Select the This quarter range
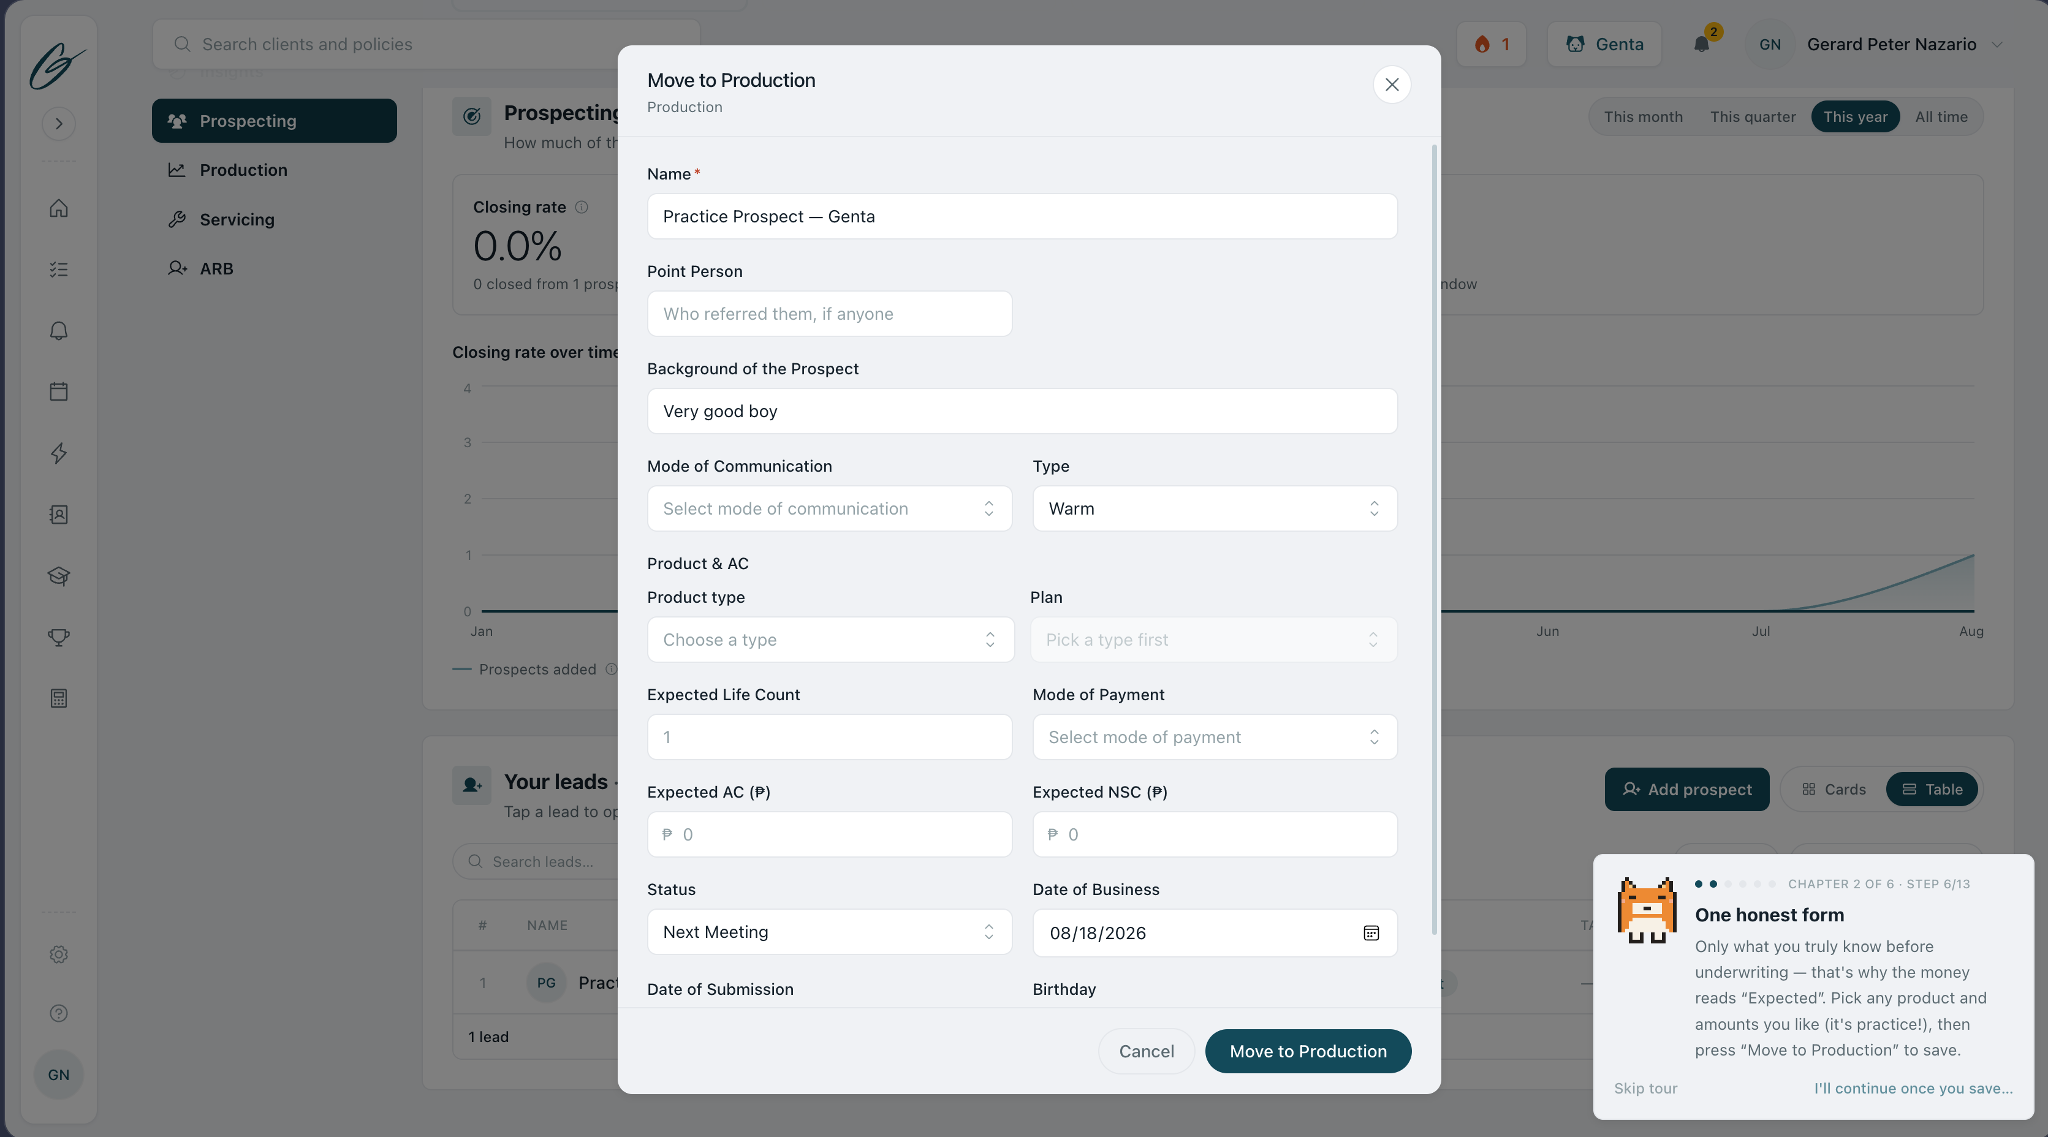This screenshot has height=1137, width=2048. (x=1752, y=117)
